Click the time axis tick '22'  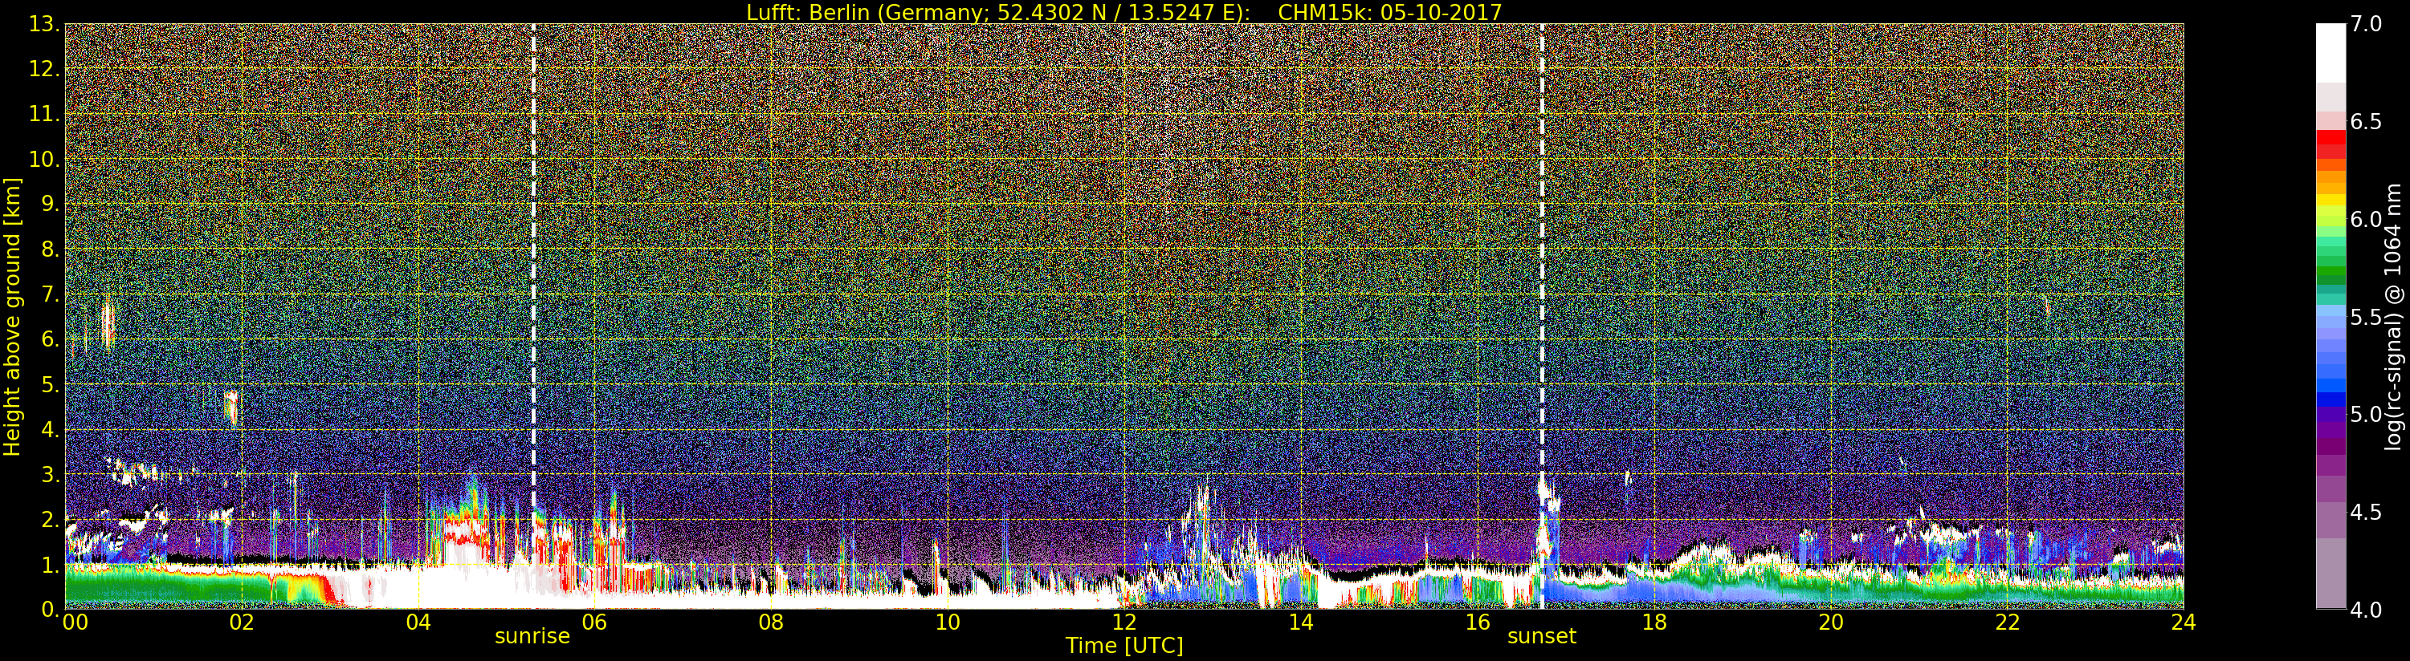2007,622
